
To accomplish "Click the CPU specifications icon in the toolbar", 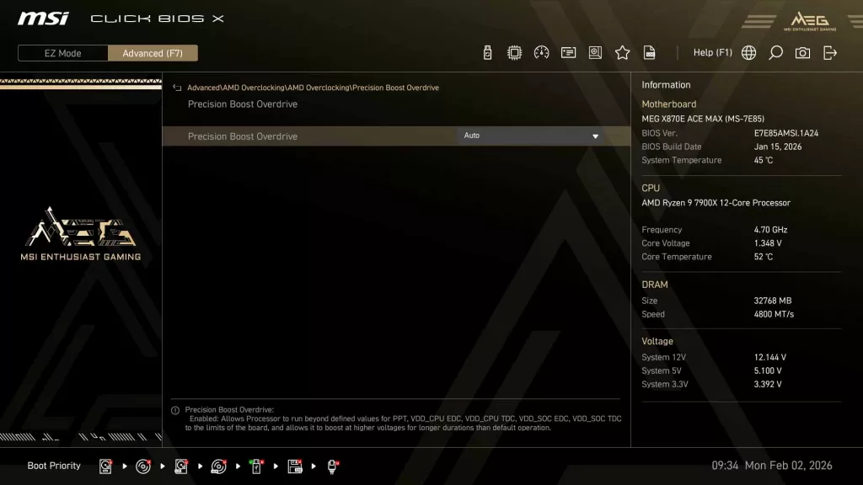I will 514,52.
